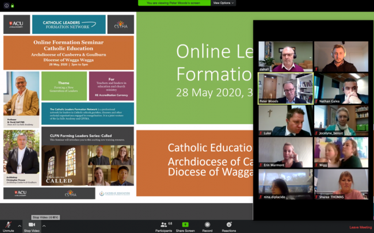This screenshot has width=374, height=233.
Task: Select Luke's video tile
Action: (x=285, y=120)
